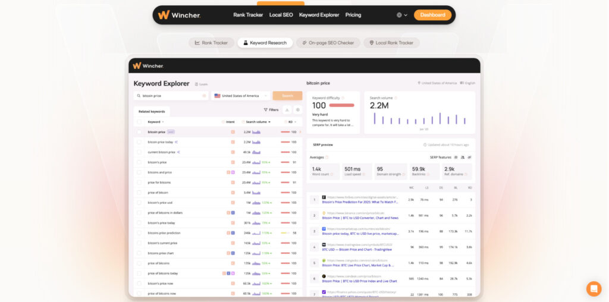This screenshot has width=609, height=302.
Task: Click the search volume trend sparkline for 'bitcoin price'
Action: click(x=256, y=132)
